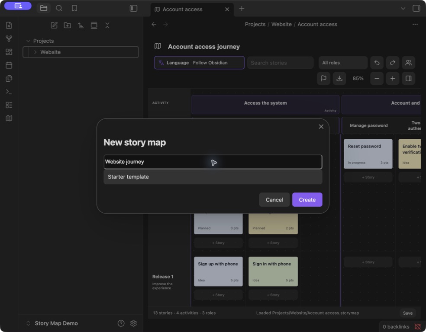Select the Manage password task
The width and height of the screenshot is (426, 332).
pyautogui.click(x=368, y=126)
